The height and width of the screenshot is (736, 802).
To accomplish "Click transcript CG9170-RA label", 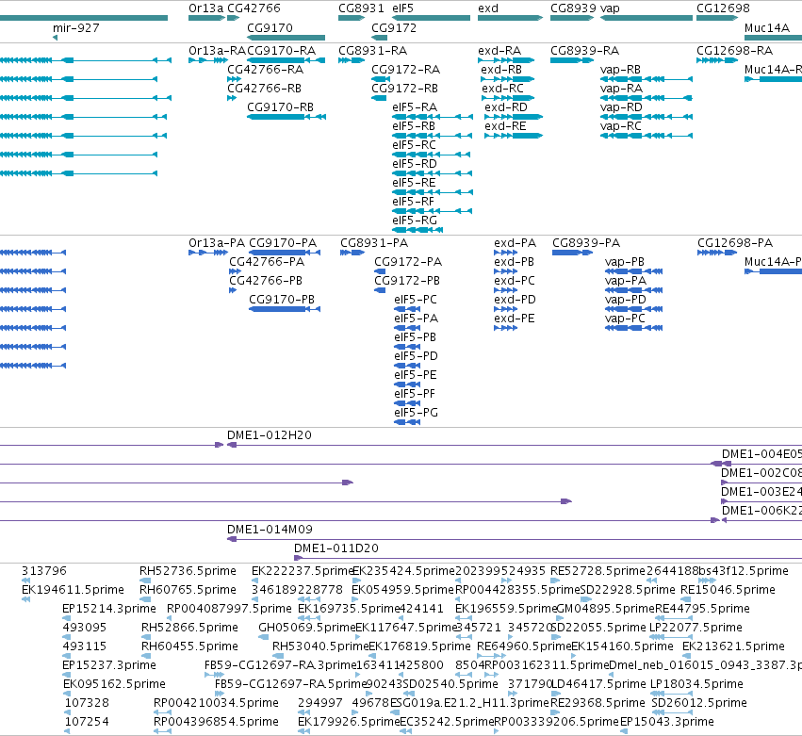I will pos(282,51).
